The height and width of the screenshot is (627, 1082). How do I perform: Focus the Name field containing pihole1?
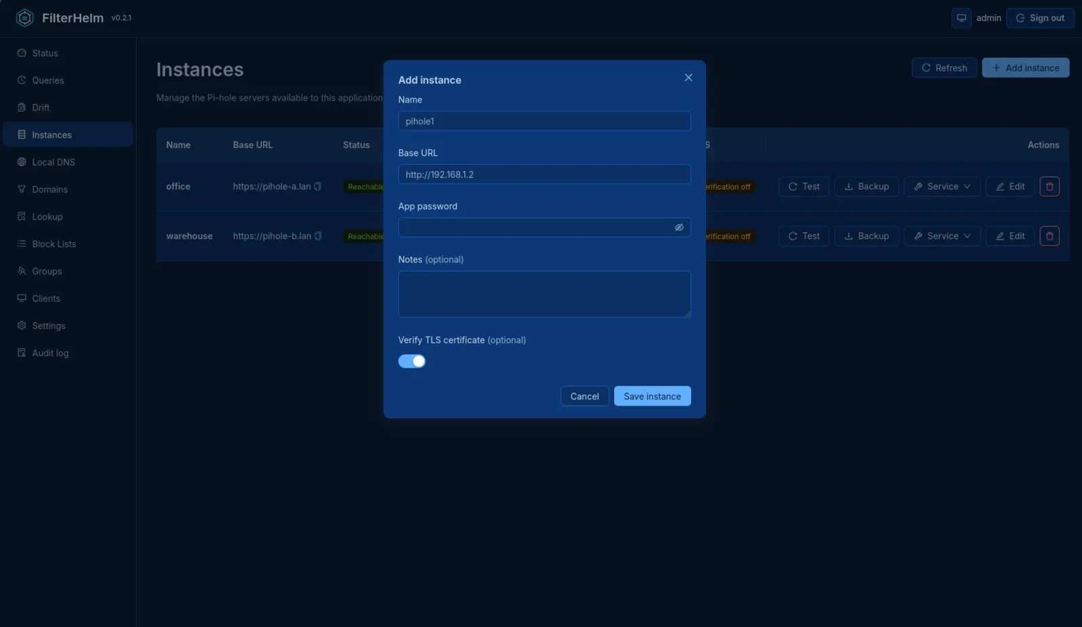(x=544, y=121)
